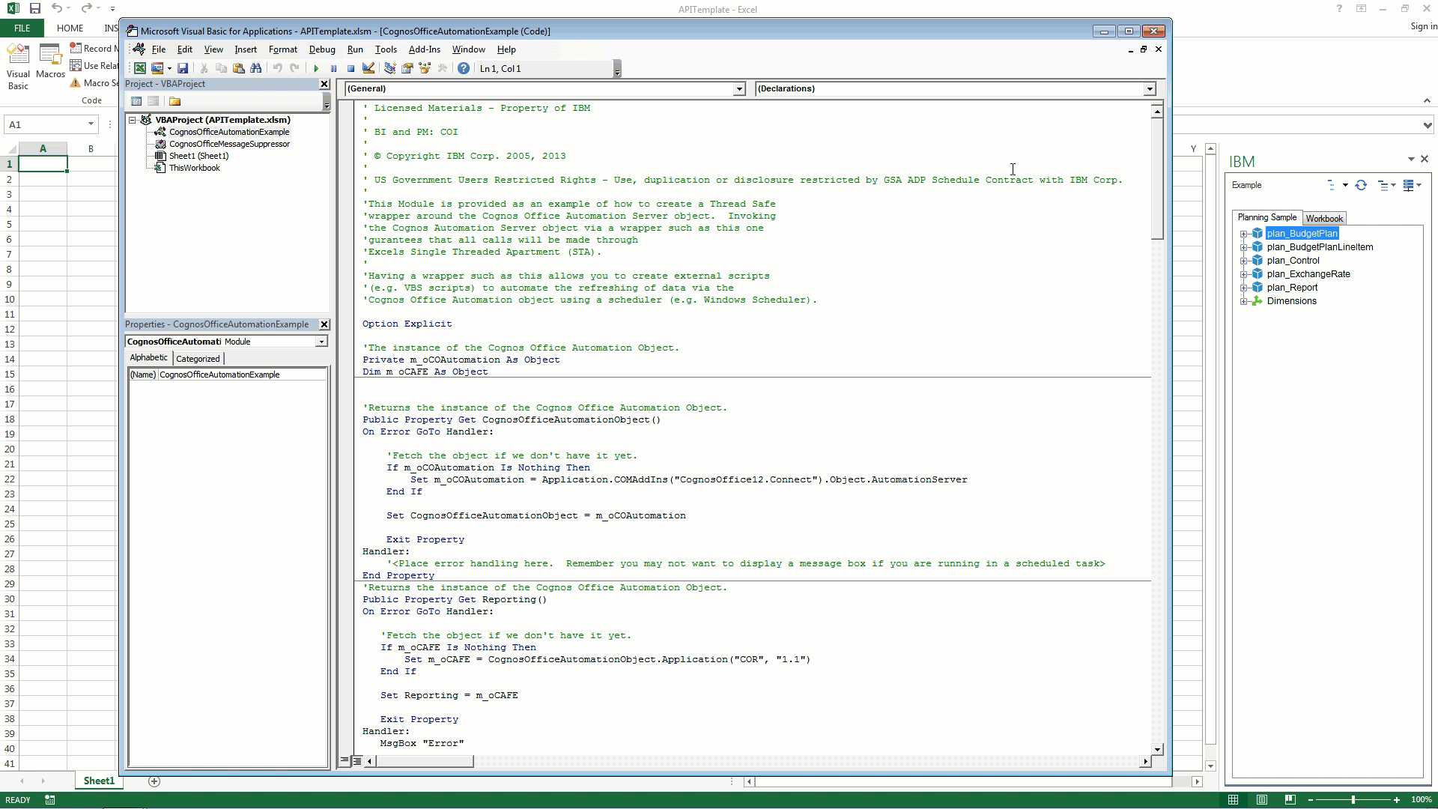1438x809 pixels.
Task: Open the (Declarations) procedure dropdown
Action: point(1150,88)
